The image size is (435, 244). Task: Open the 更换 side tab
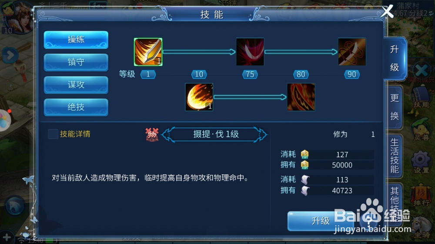point(394,107)
